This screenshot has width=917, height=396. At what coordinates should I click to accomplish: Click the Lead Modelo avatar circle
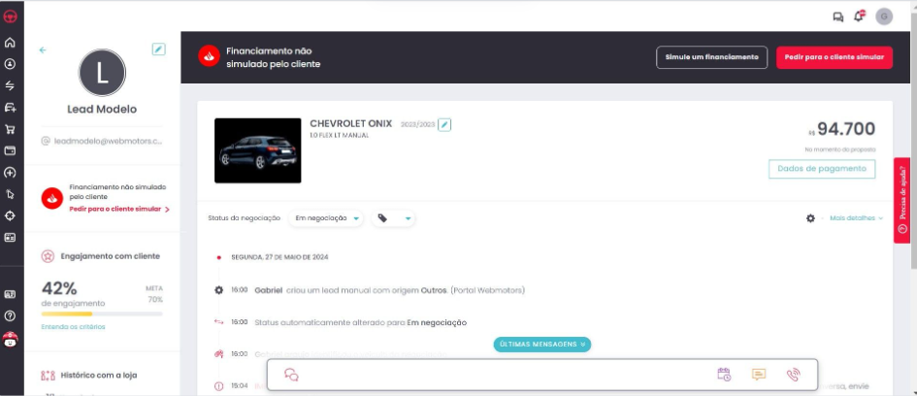(102, 73)
